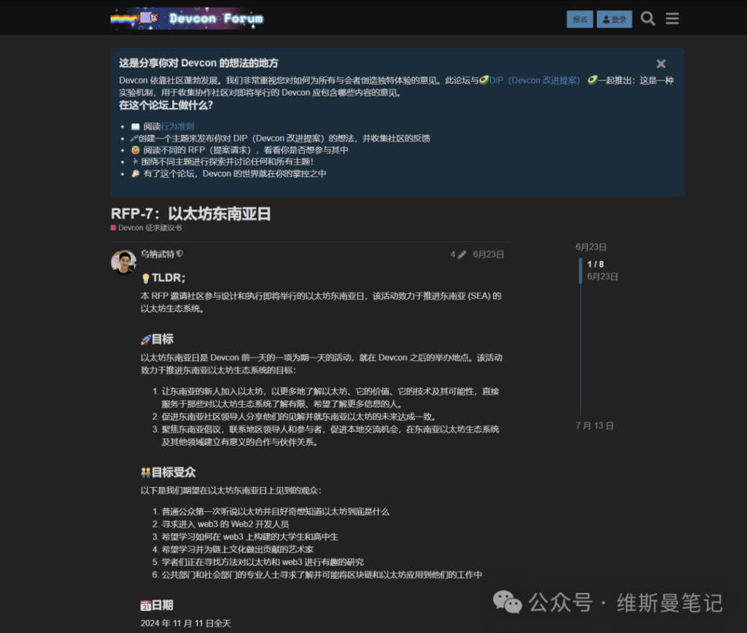Click the 日期 heading with calendar icon
This screenshot has width=747, height=633.
tap(157, 605)
